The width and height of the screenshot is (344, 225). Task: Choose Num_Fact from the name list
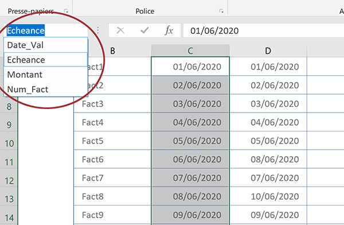[x=46, y=89]
